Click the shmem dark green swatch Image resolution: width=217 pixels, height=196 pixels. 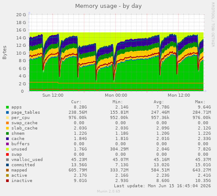7,133
